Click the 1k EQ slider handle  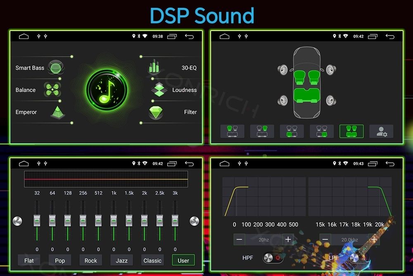(x=114, y=221)
